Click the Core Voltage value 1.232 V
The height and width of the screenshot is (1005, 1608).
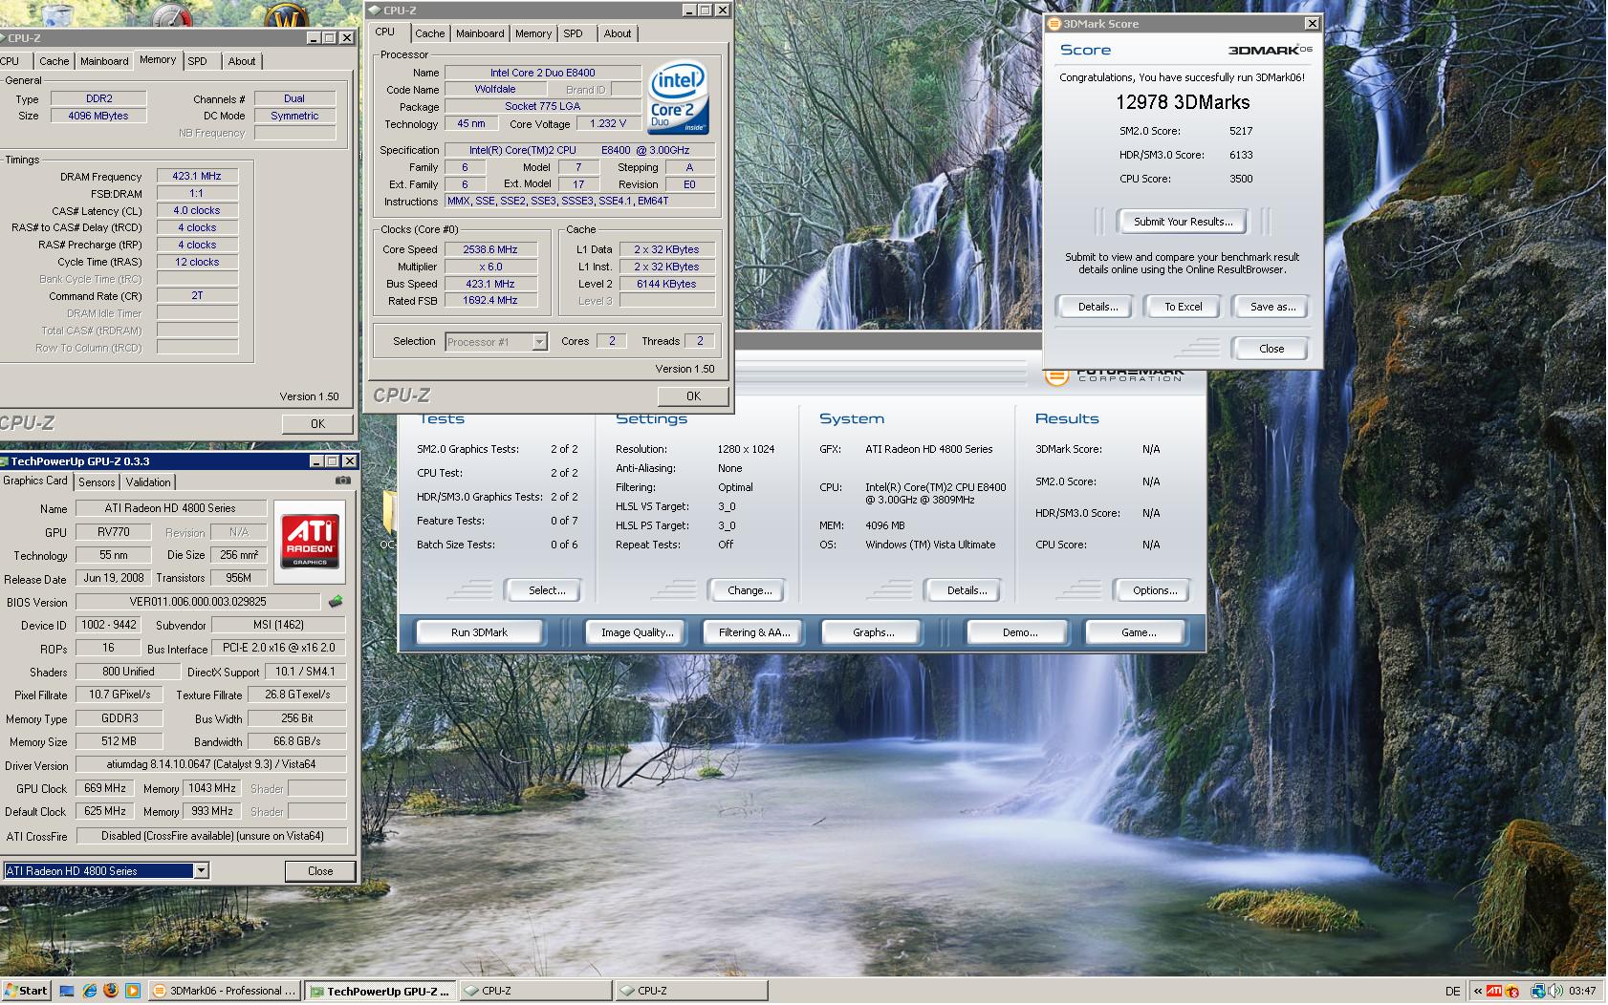(x=608, y=124)
